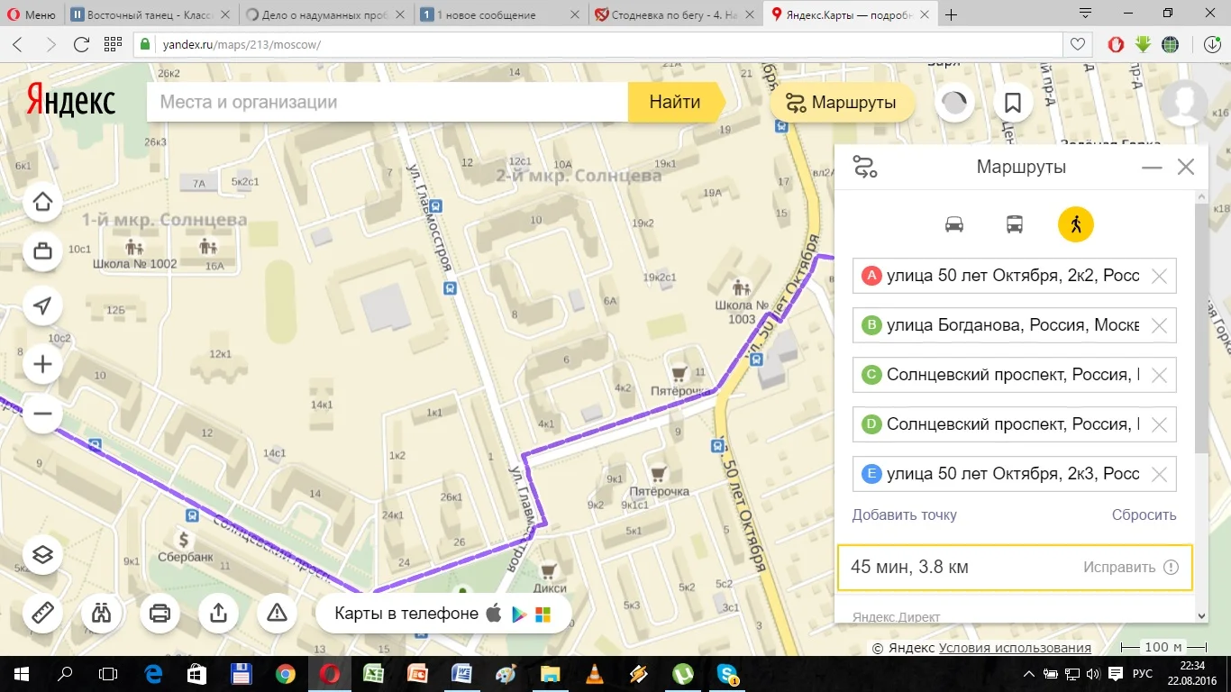Select the ruler distance tool
Image resolution: width=1231 pixels, height=692 pixels.
tap(42, 614)
